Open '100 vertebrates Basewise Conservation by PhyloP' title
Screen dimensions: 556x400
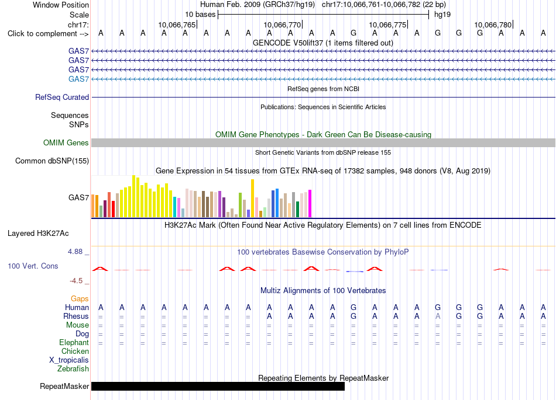pos(323,252)
